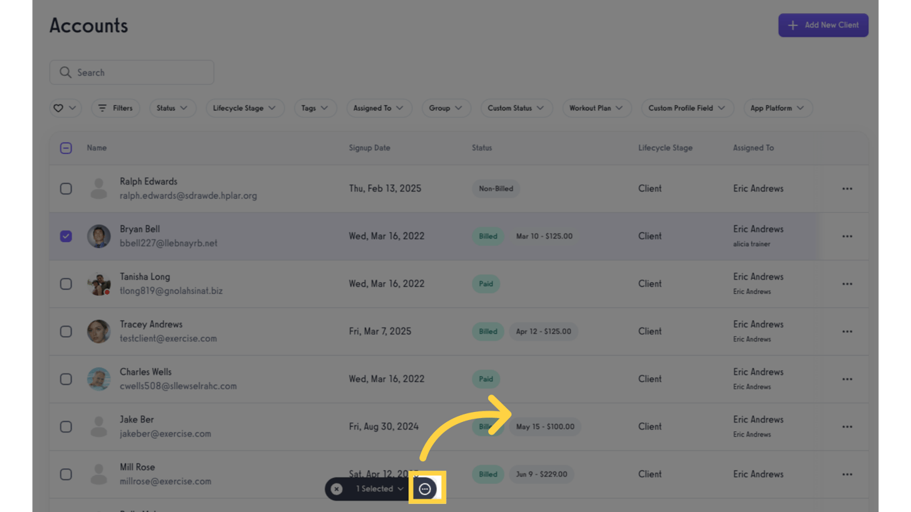Open the three-dot menu for Tanisha Long

(x=847, y=284)
